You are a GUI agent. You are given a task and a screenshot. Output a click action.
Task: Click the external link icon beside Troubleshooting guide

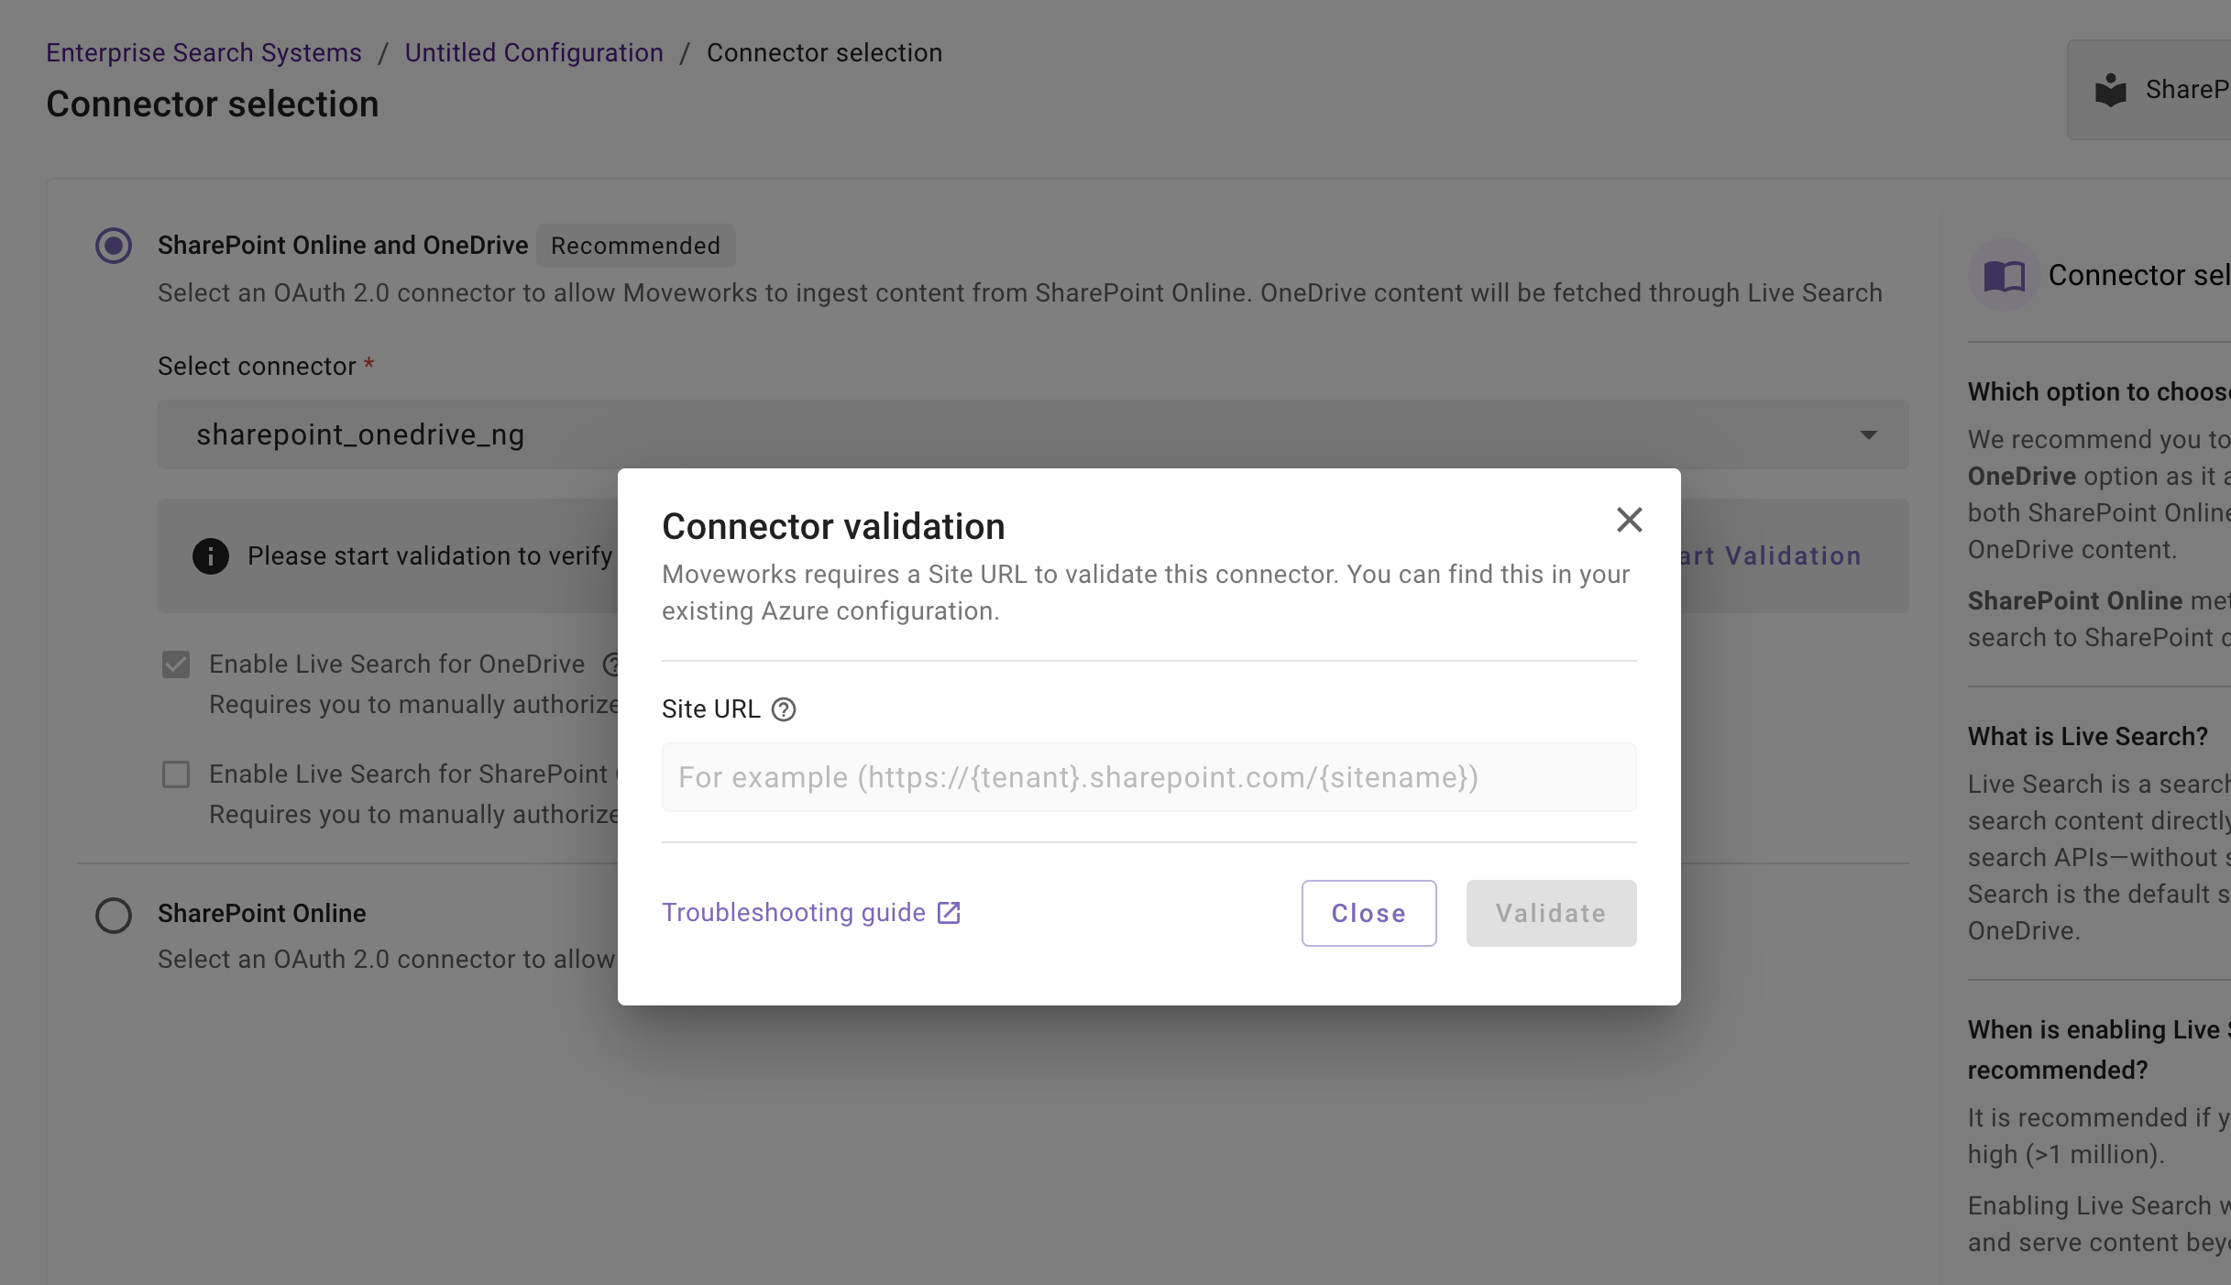(x=949, y=913)
